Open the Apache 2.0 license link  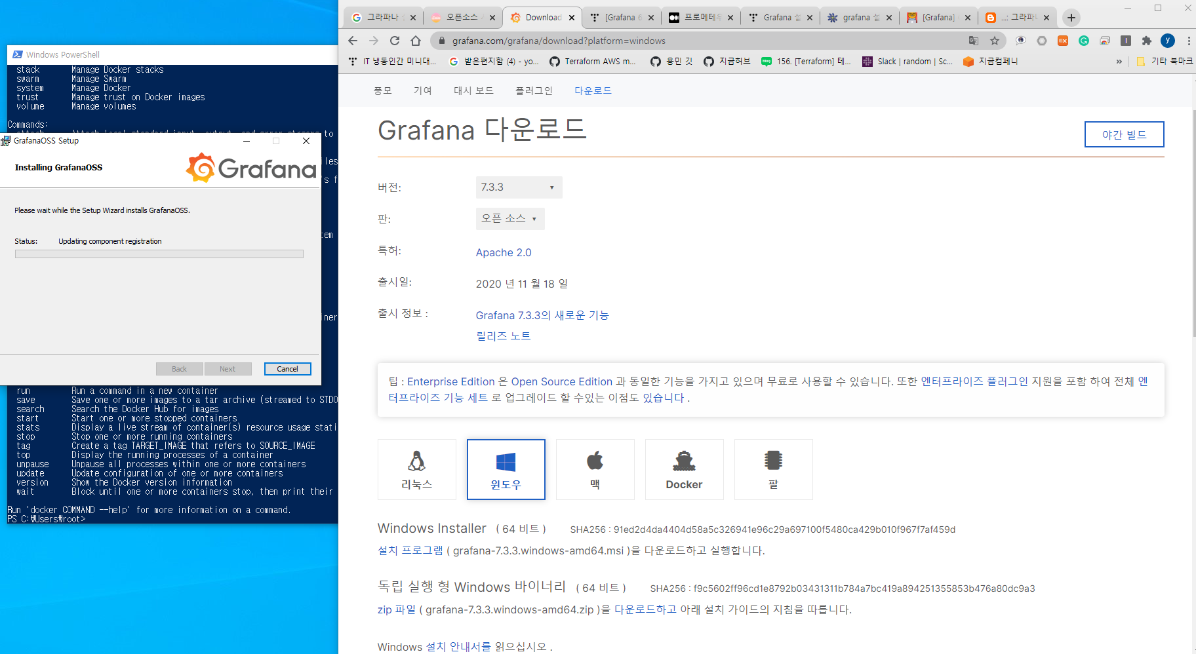(x=504, y=252)
